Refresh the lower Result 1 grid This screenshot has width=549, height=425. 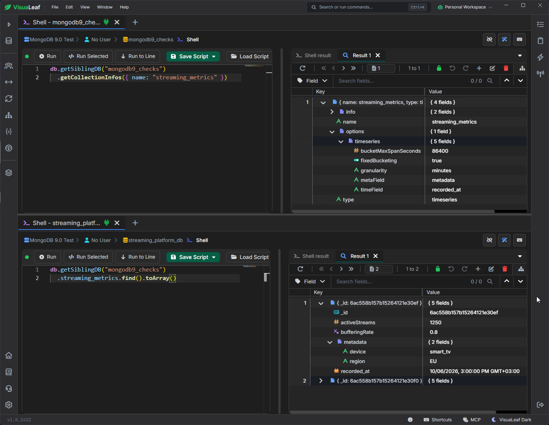300,269
